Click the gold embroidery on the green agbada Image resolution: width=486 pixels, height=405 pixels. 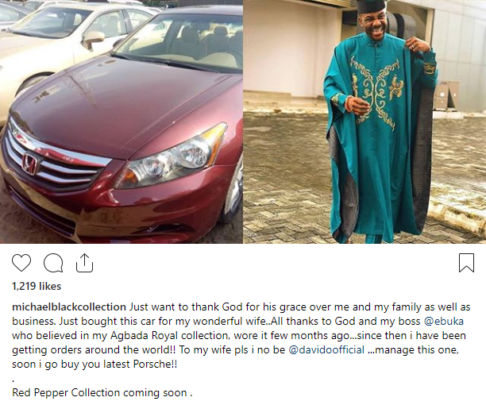[374, 87]
